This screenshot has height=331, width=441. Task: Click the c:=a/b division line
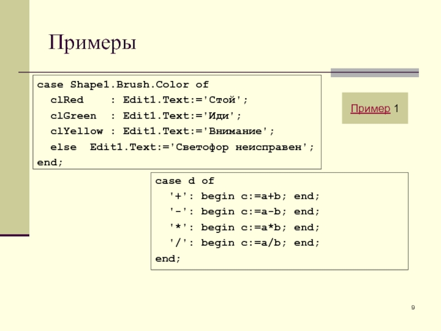tap(244, 243)
